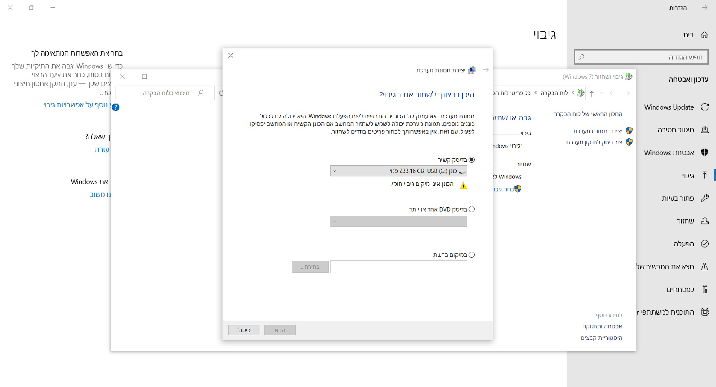Select the 'On a network location' radio
The height and width of the screenshot is (387, 716).
pyautogui.click(x=472, y=255)
